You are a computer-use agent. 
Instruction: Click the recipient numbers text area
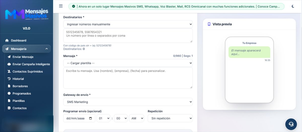pos(128,35)
